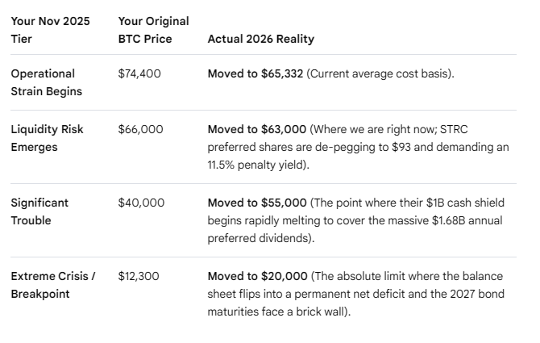This screenshot has height=343, width=540.
Task: Click the $66,000 price cell
Action: point(140,130)
